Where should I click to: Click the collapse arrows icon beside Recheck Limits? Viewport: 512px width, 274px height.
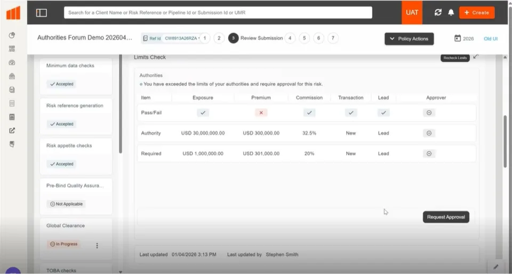[476, 57]
